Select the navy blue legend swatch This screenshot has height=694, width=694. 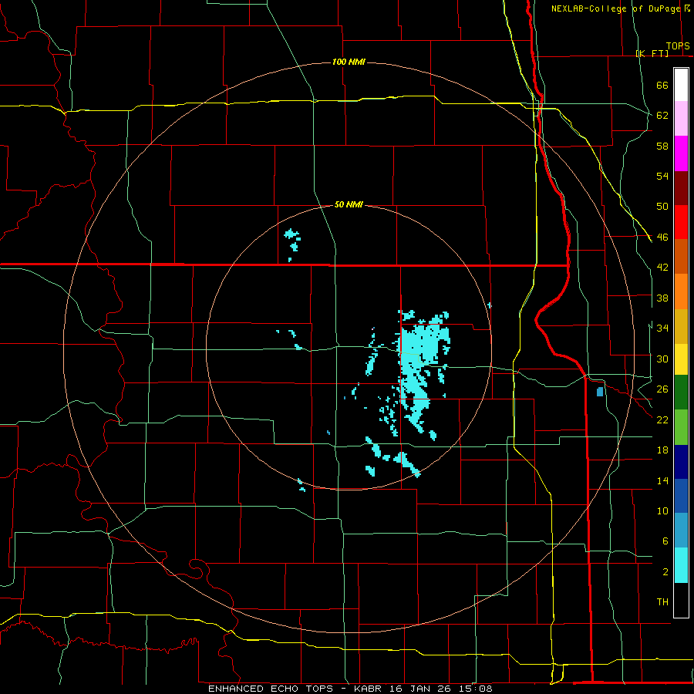[x=681, y=462]
